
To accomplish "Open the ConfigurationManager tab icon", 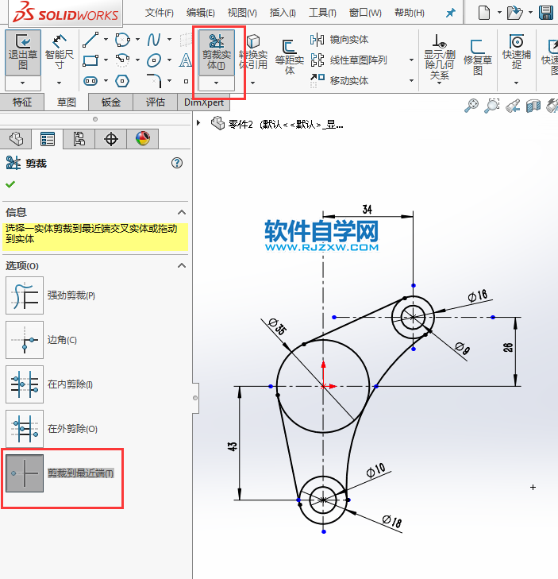I will [79, 139].
